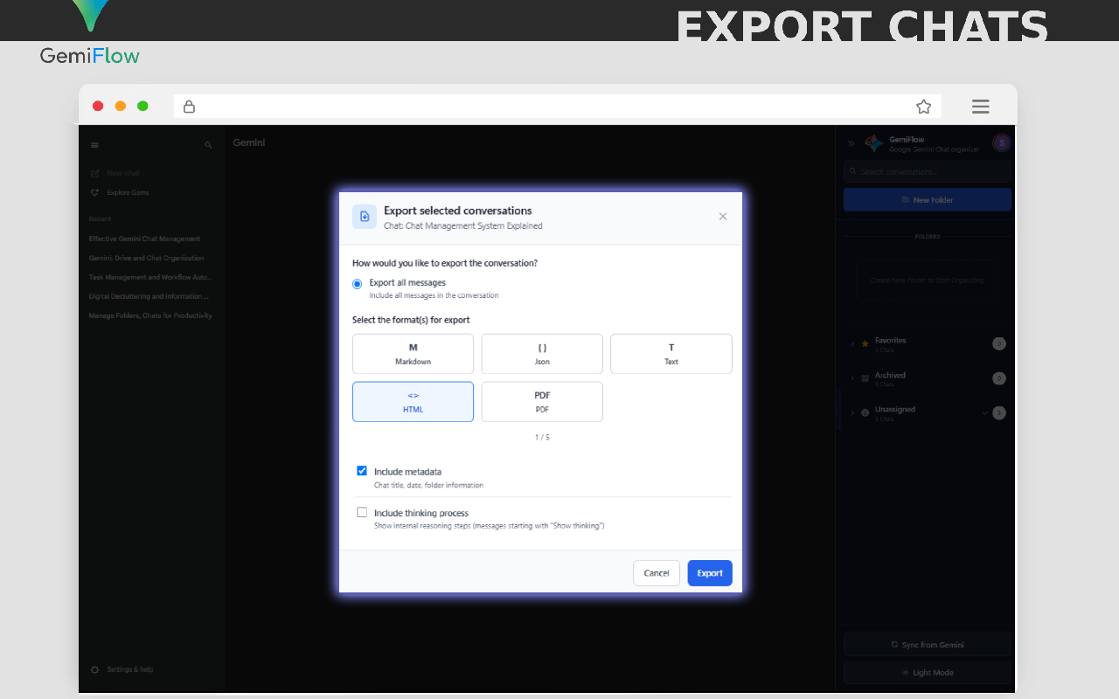Click the Archived chat count badge
Screen dimensions: 1119x699
point(999,378)
